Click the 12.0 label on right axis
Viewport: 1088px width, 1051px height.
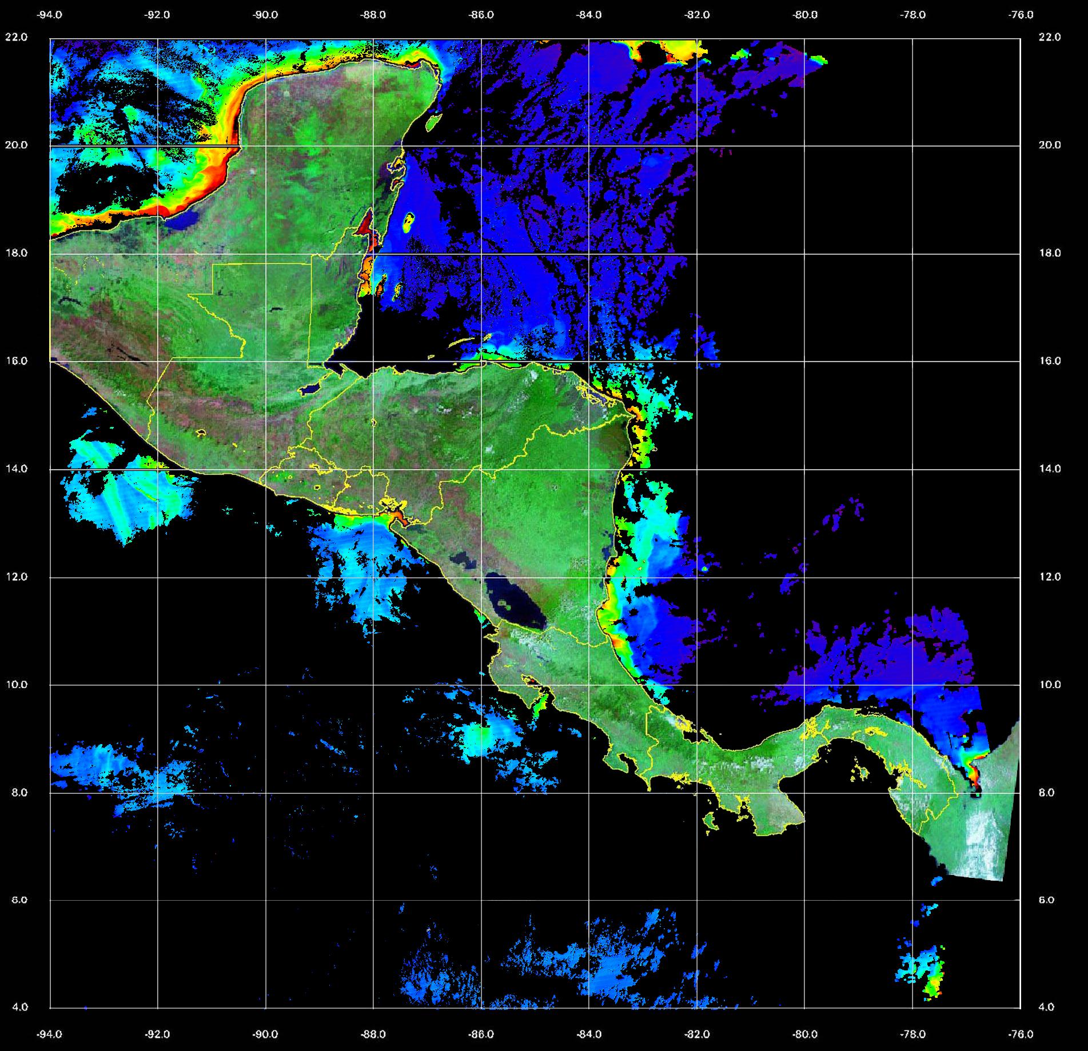coord(1049,577)
